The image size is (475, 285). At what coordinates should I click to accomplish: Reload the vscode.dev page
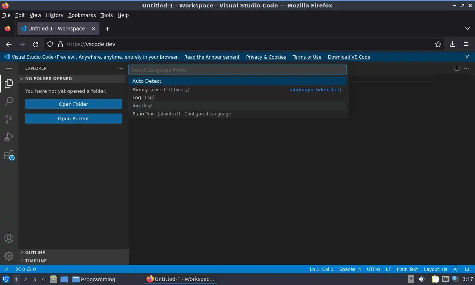[36, 44]
